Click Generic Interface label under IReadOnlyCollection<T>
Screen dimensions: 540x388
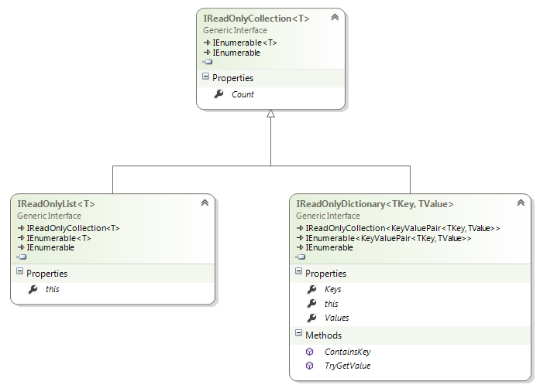pos(235,30)
